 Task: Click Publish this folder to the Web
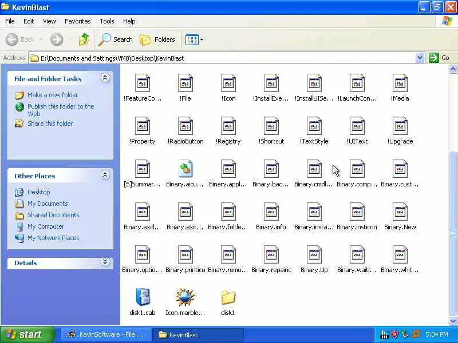tap(61, 110)
